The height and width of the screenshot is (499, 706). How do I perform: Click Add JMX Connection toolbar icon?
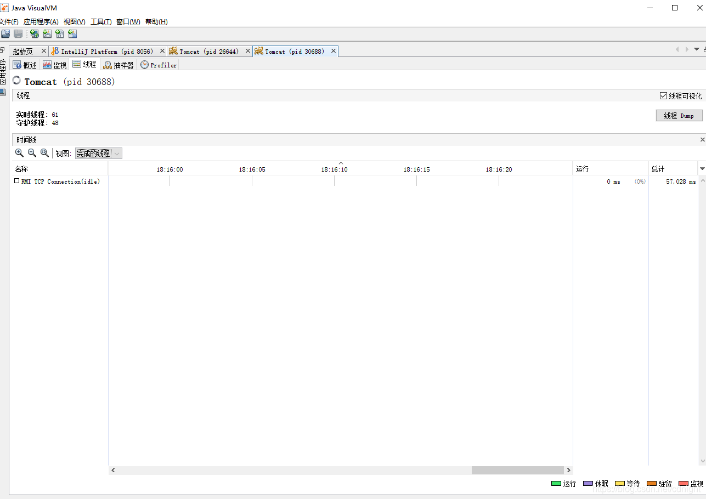[x=47, y=34]
